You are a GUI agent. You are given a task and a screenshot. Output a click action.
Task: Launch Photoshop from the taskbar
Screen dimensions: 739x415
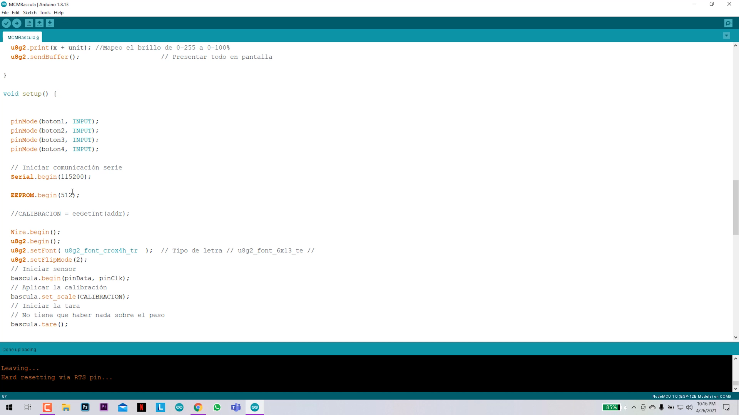pos(85,407)
